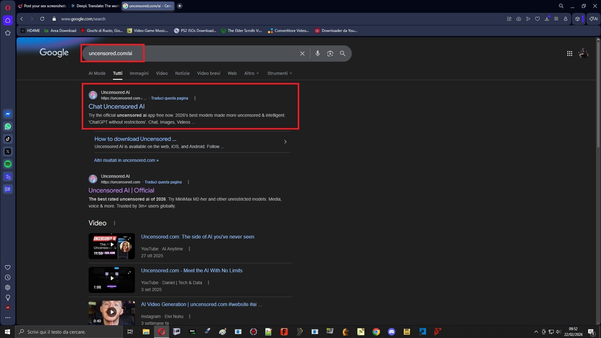Image resolution: width=601 pixels, height=338 pixels.
Task: Open the AI Video Generation Instagram link
Action: pos(201,304)
